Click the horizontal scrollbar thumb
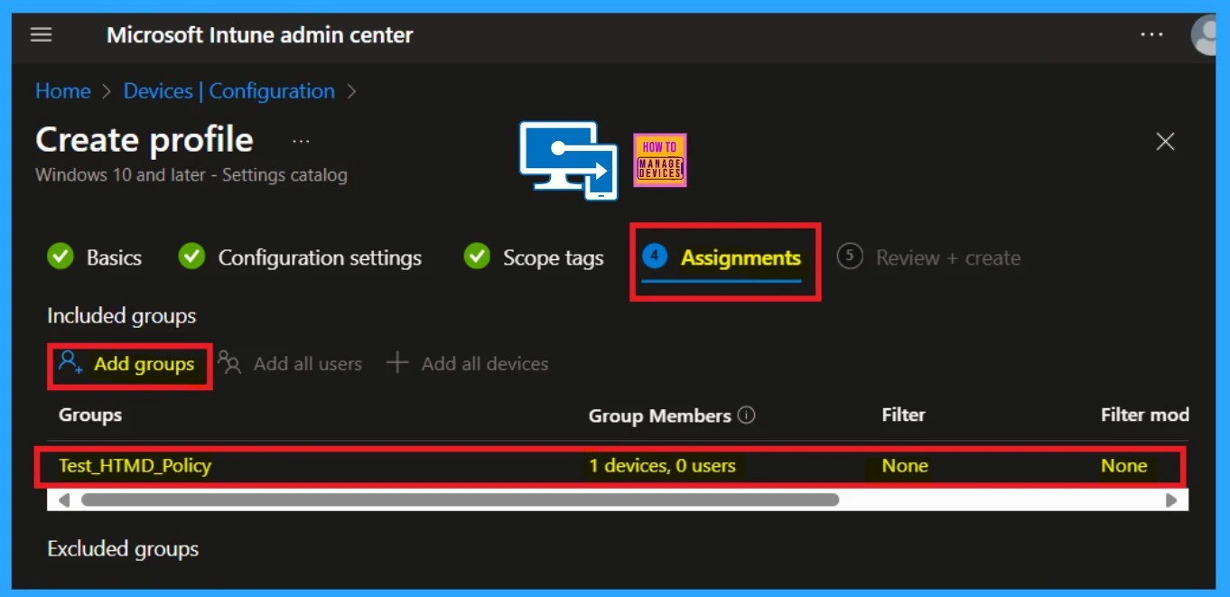 (460, 499)
